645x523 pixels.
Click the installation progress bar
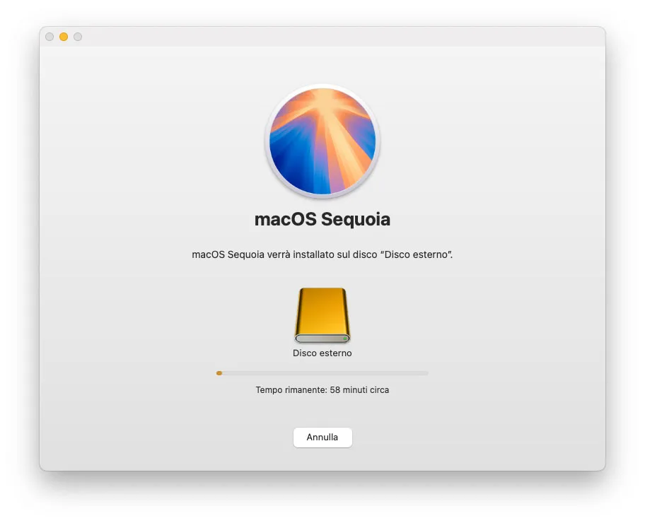click(322, 372)
